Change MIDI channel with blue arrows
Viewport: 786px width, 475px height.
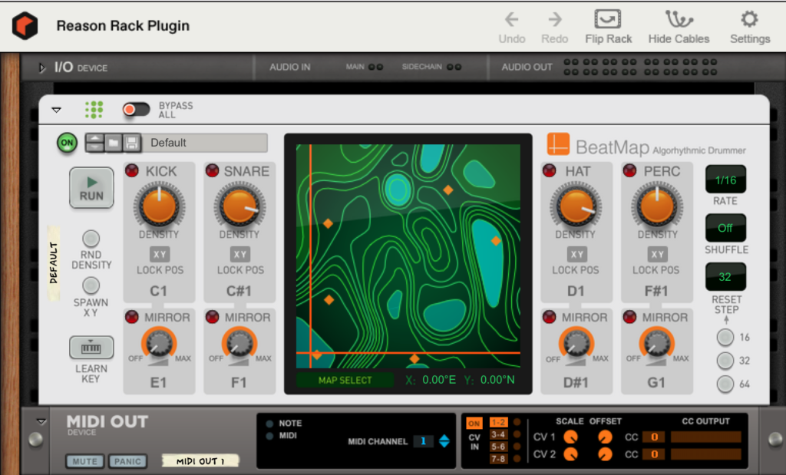444,441
